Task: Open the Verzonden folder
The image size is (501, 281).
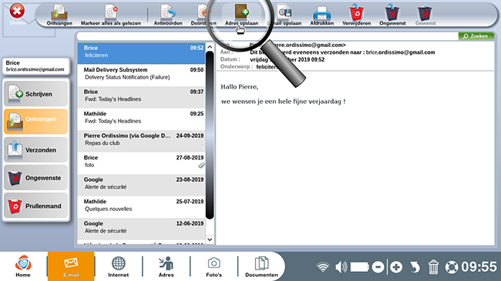Action: [x=35, y=150]
